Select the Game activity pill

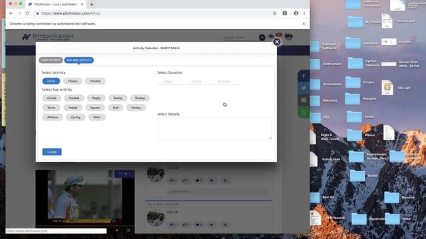tap(51, 81)
